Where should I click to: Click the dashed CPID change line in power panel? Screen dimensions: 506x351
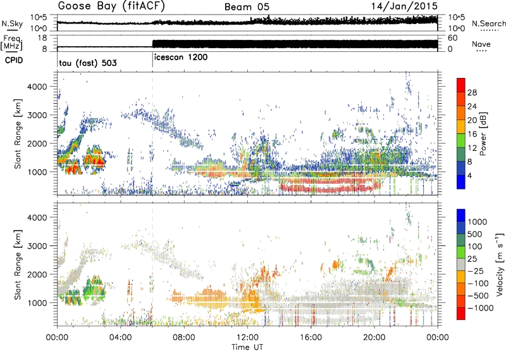point(152,134)
